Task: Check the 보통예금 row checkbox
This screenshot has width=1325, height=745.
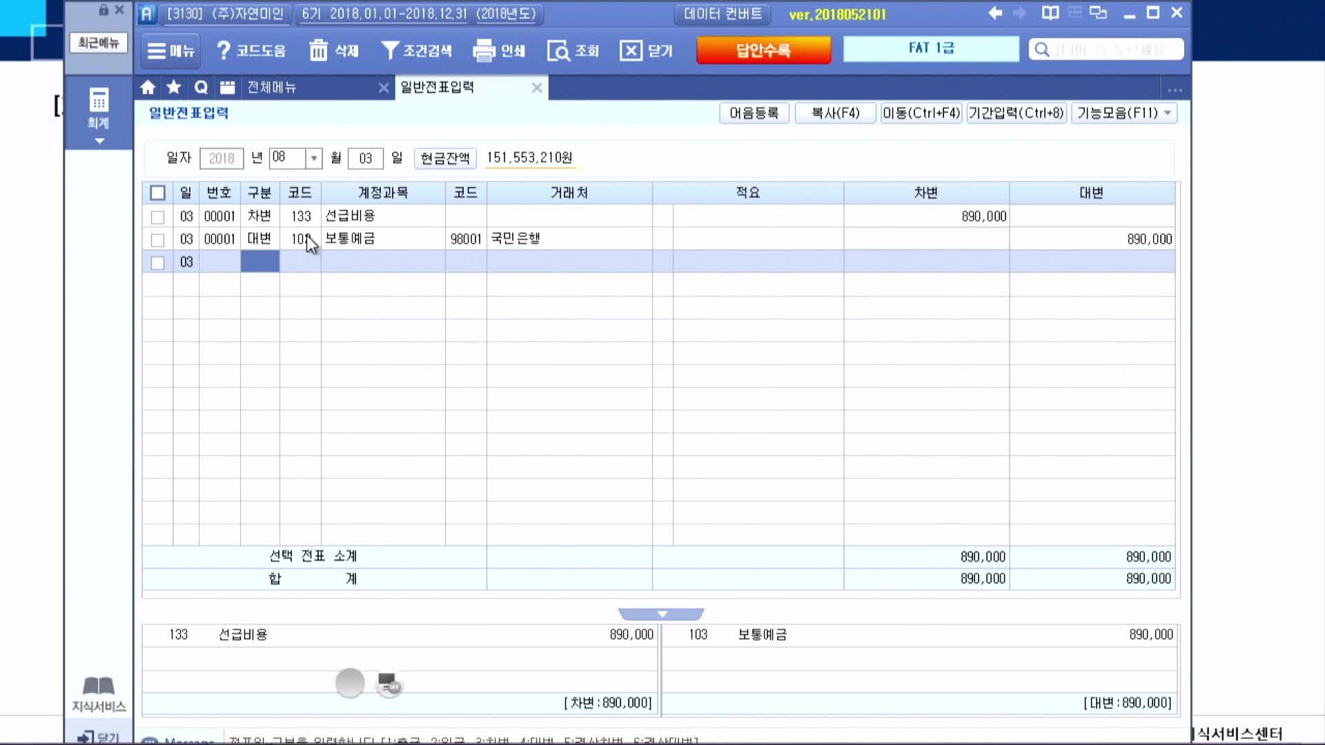Action: (157, 240)
